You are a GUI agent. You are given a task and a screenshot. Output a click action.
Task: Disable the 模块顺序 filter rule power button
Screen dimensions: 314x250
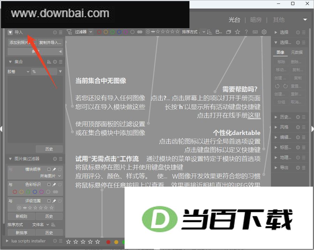point(60,169)
